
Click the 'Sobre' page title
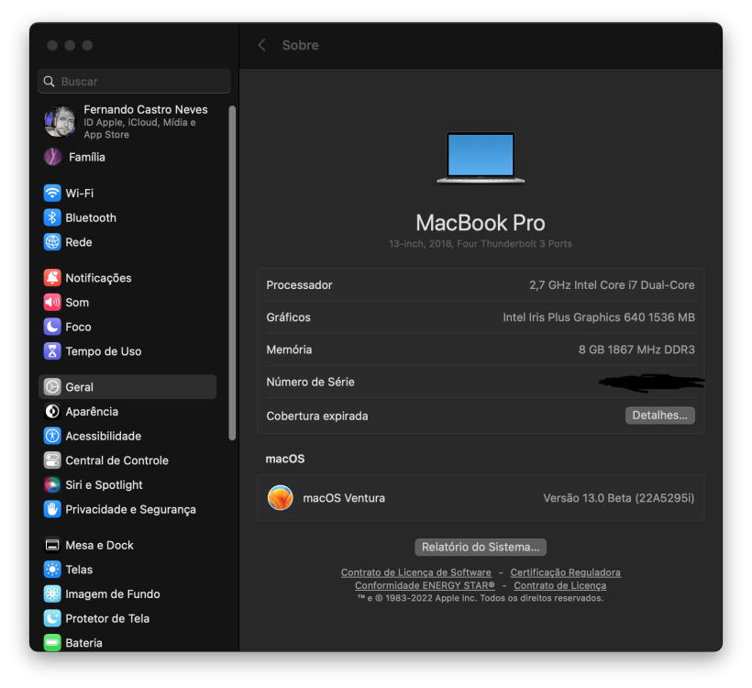click(300, 45)
